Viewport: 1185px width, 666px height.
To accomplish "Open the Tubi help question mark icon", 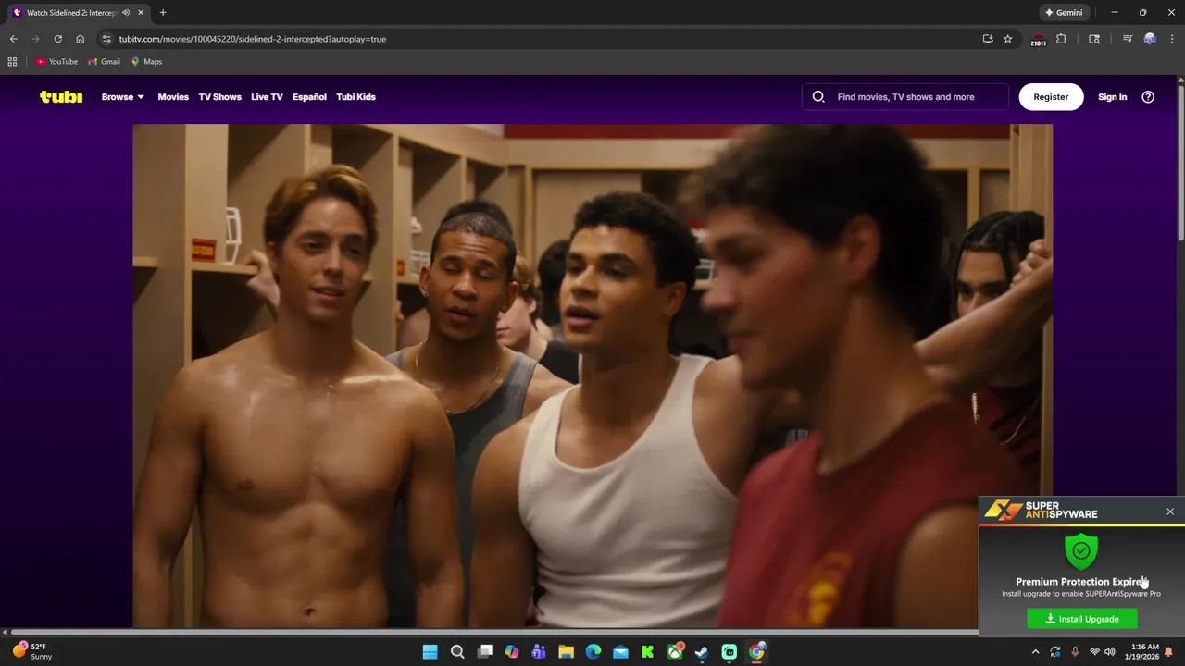I will pyautogui.click(x=1148, y=96).
